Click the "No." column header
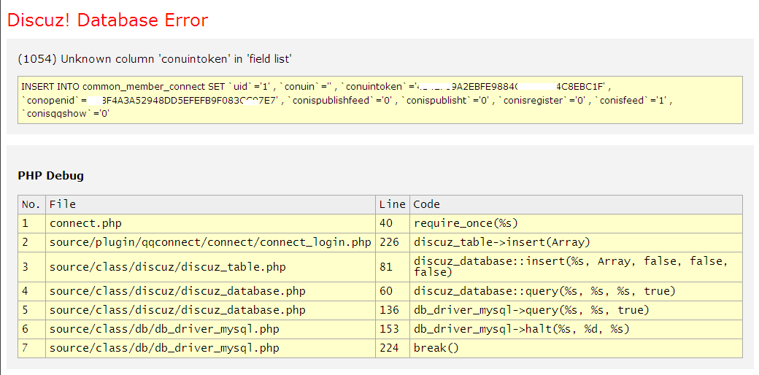Screen dimensions: 759x375 click(31, 204)
